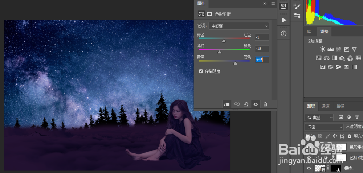Add a Color Lookup adjustment (grid icon)

click(x=358, y=58)
